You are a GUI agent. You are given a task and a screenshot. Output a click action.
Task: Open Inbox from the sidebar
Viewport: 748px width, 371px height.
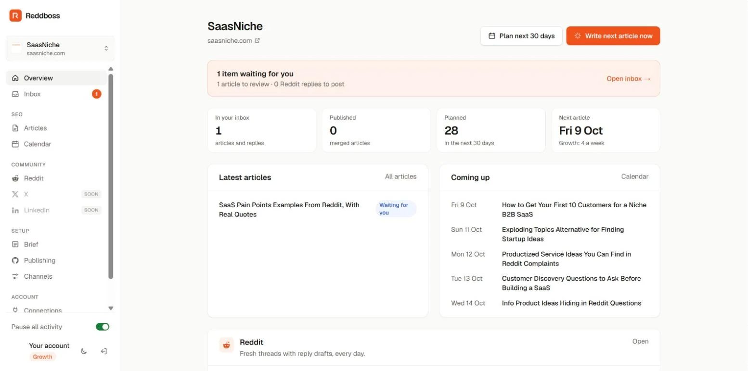click(x=56, y=94)
